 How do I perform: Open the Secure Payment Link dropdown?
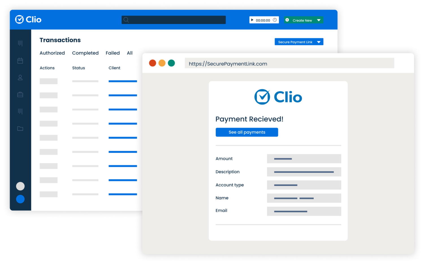(299, 42)
